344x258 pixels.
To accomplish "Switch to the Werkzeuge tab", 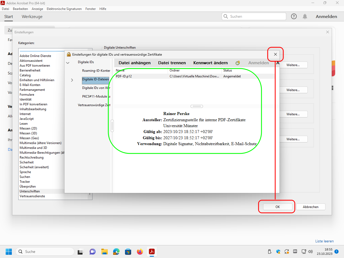I will click(32, 17).
